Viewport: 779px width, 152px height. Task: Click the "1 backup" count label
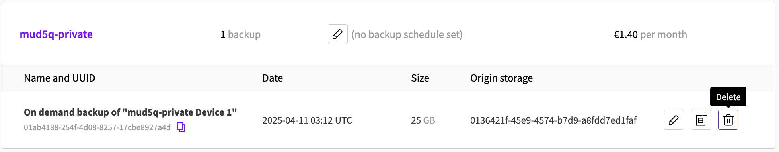pyautogui.click(x=241, y=34)
